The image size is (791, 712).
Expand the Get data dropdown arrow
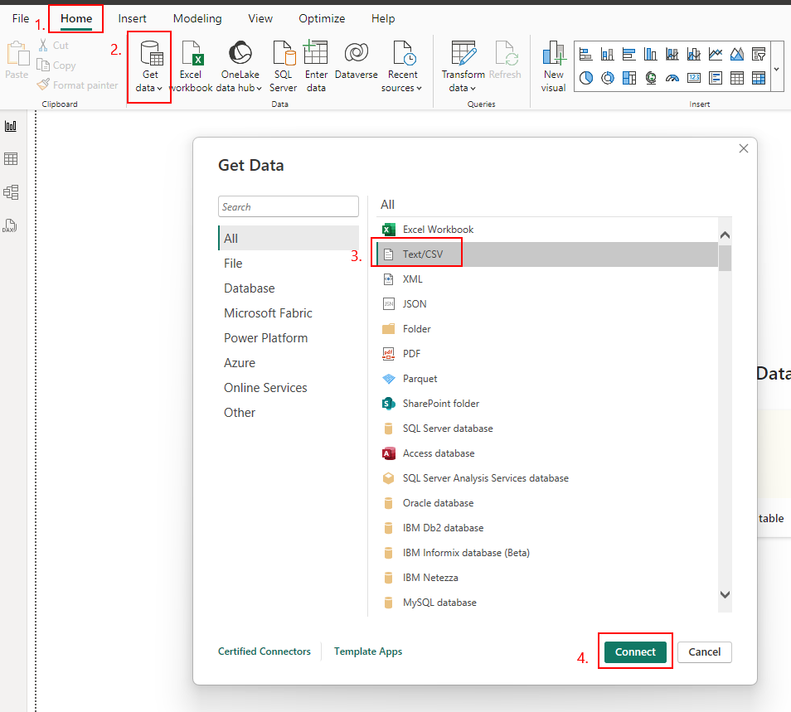point(159,88)
